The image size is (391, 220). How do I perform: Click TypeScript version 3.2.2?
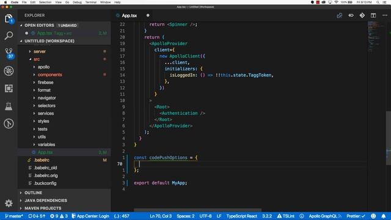(267, 216)
